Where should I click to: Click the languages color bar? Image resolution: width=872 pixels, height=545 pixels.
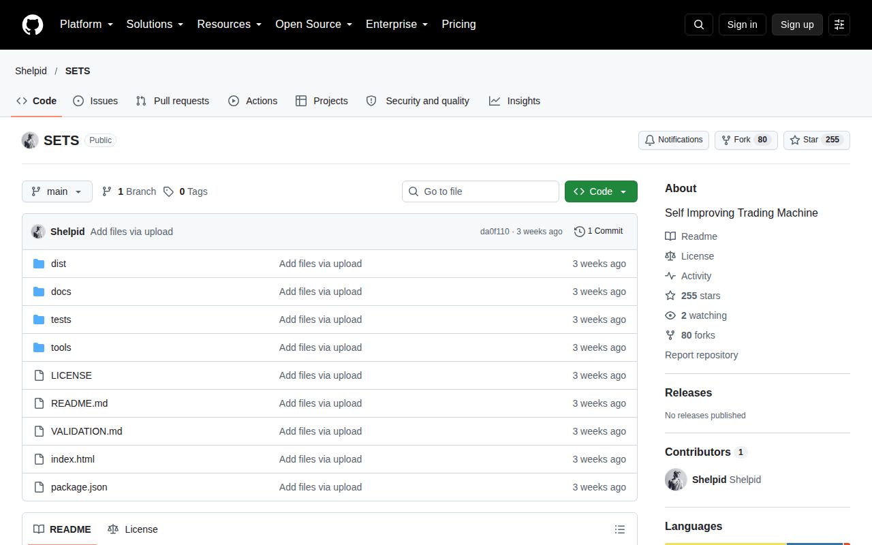(758, 544)
